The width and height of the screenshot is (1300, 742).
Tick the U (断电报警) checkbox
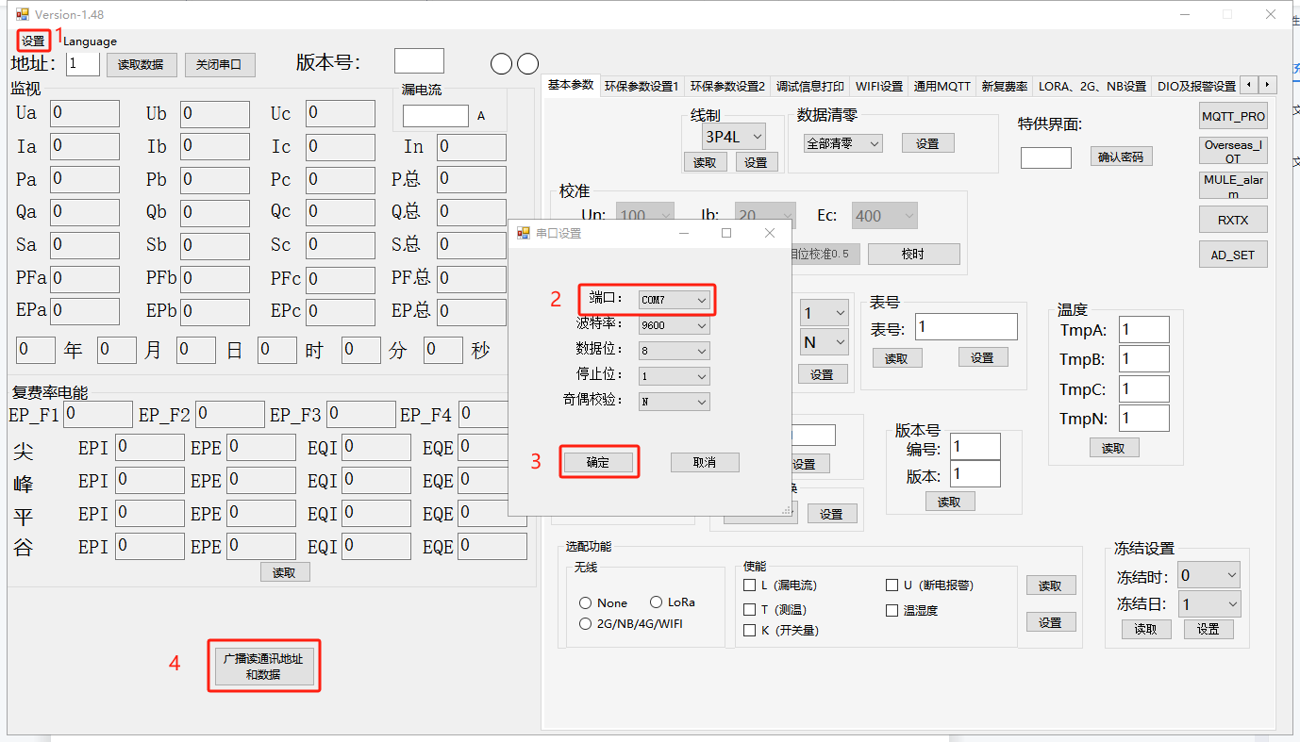[892, 585]
